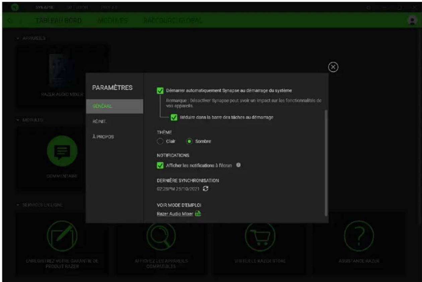Open the RACCOURCI GLOBAL tab
This screenshot has width=422, height=282.
172,20
